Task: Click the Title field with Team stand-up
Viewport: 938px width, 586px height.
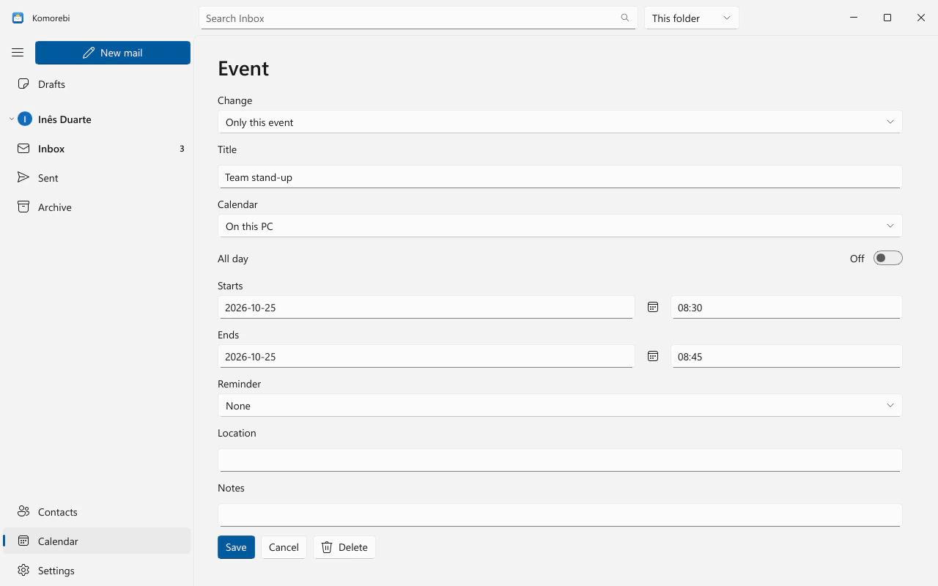Action: pyautogui.click(x=560, y=177)
